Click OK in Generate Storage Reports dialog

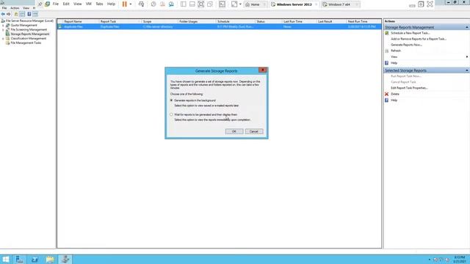pyautogui.click(x=234, y=131)
